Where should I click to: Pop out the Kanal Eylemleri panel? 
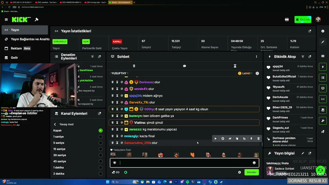coord(99,113)
